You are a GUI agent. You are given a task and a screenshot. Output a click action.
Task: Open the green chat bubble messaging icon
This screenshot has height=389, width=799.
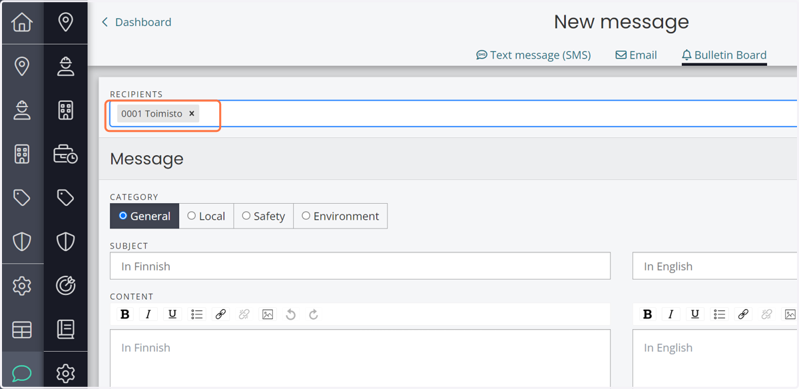coord(22,373)
